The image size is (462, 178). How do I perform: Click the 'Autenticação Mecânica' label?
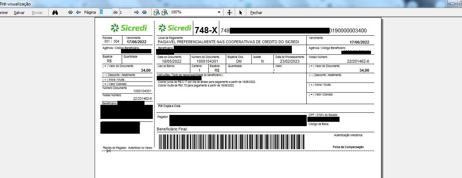[348, 135]
